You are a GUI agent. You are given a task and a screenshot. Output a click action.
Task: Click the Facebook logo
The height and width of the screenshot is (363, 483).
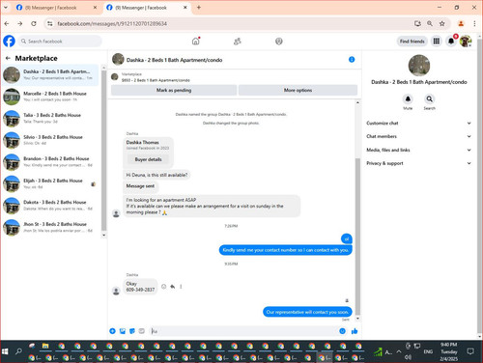coord(9,42)
